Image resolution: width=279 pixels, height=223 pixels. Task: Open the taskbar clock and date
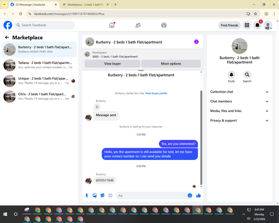(x=259, y=214)
